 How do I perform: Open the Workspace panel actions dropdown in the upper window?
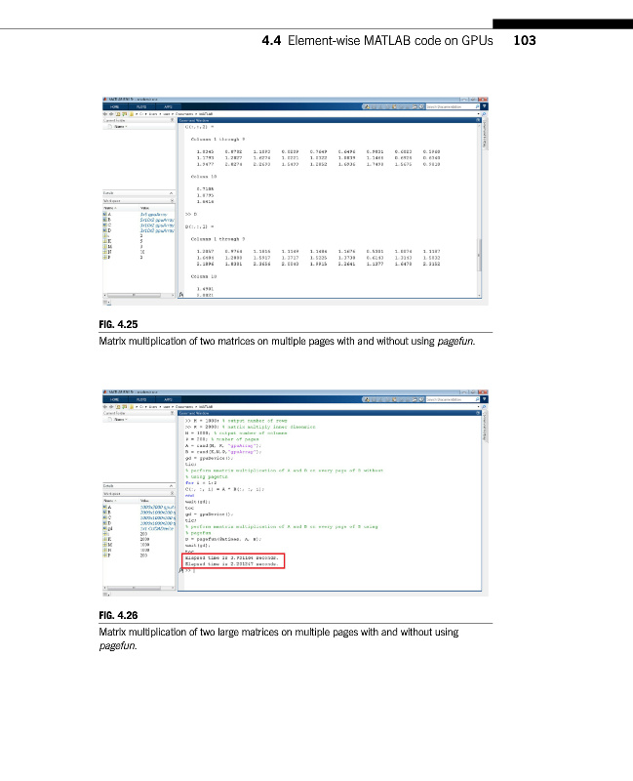[x=171, y=200]
